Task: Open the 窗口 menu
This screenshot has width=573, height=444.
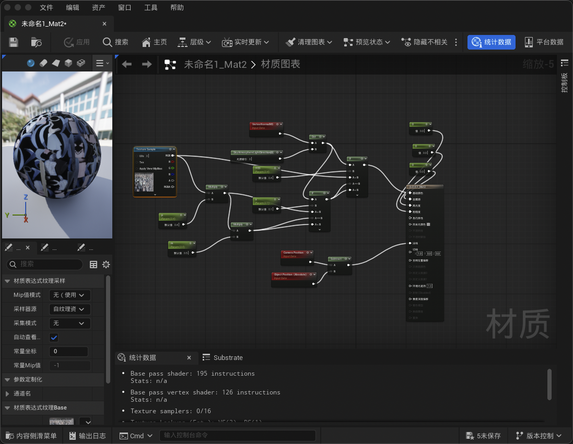Action: [x=125, y=8]
